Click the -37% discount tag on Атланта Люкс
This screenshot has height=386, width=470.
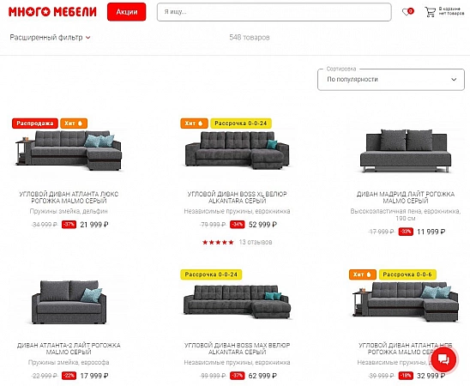pos(69,225)
